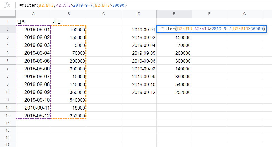Screen dimensions: 272x147
Task: Click the fx function icon
Action: click(x=7, y=5)
